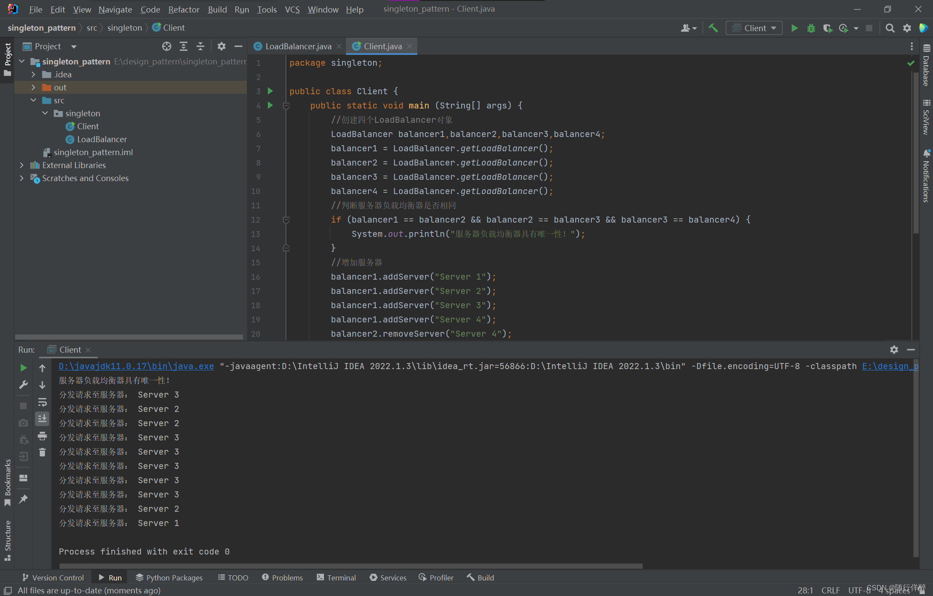Toggle soft-wrap in Run console
Image resolution: width=933 pixels, height=596 pixels.
pos(42,402)
